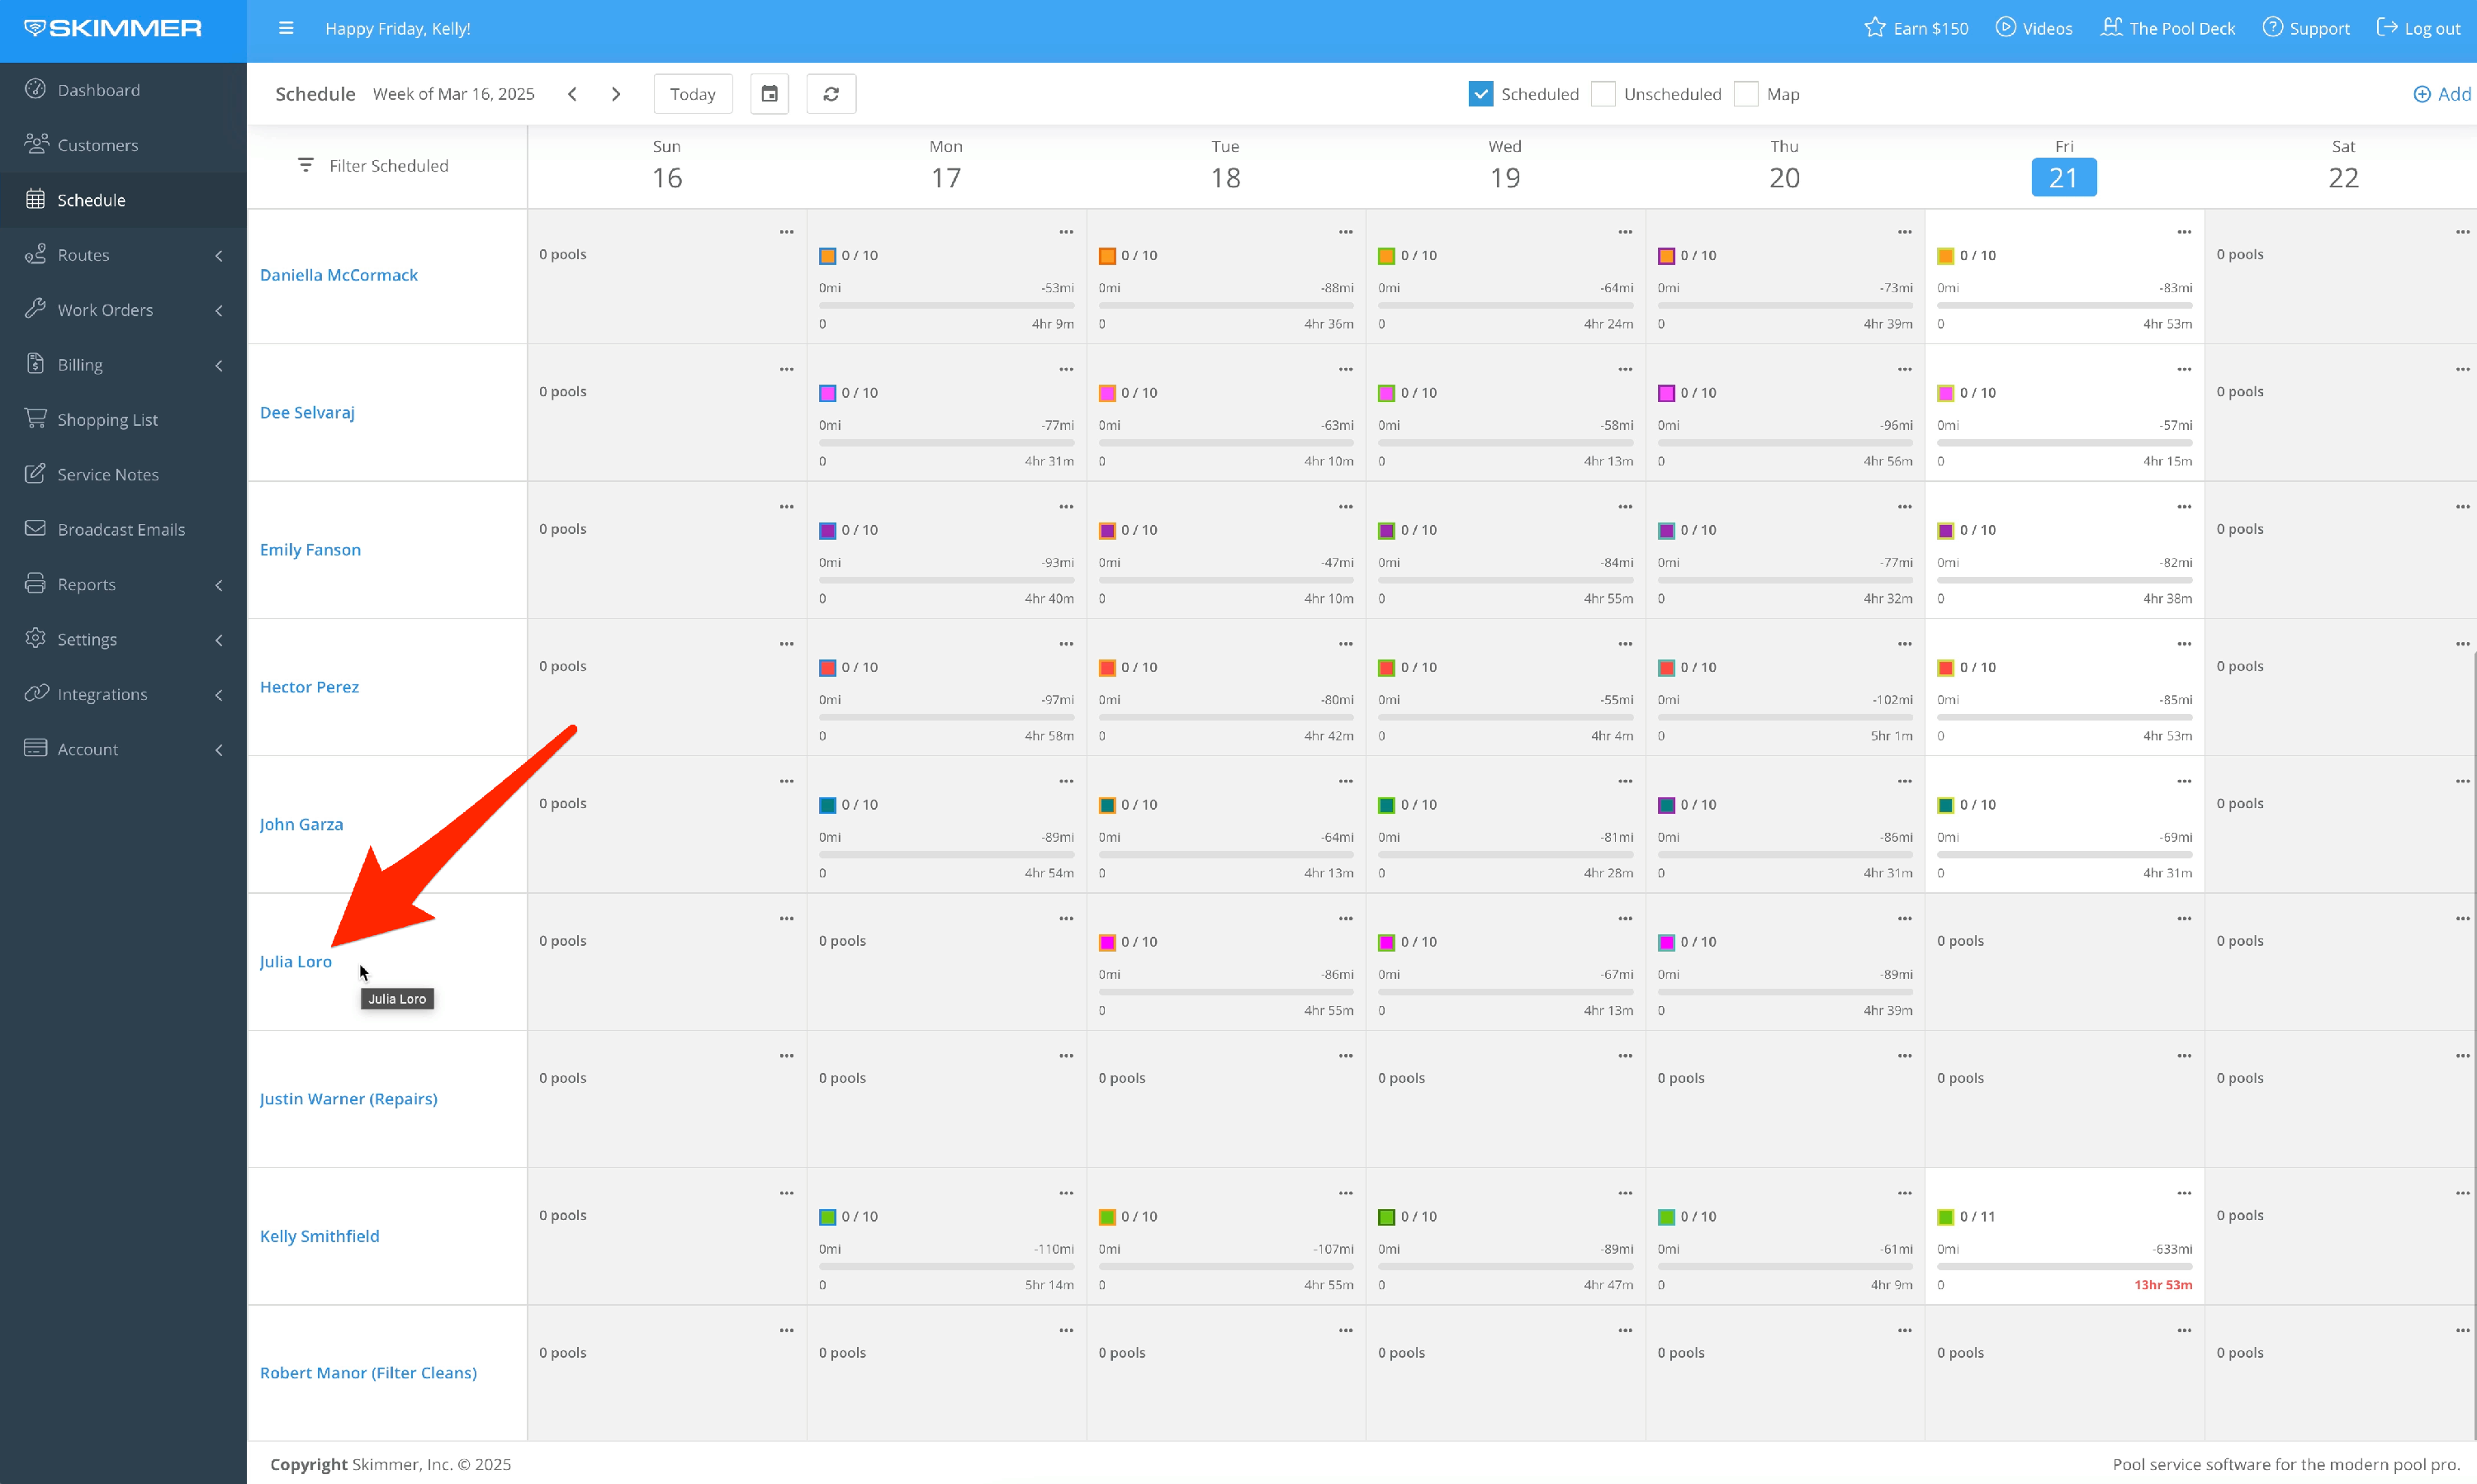This screenshot has width=2477, height=1484.
Task: Click the Earn $150 star icon
Action: tap(1875, 28)
